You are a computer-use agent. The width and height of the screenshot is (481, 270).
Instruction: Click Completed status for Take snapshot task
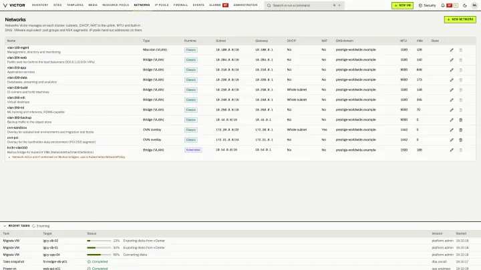pyautogui.click(x=98, y=262)
